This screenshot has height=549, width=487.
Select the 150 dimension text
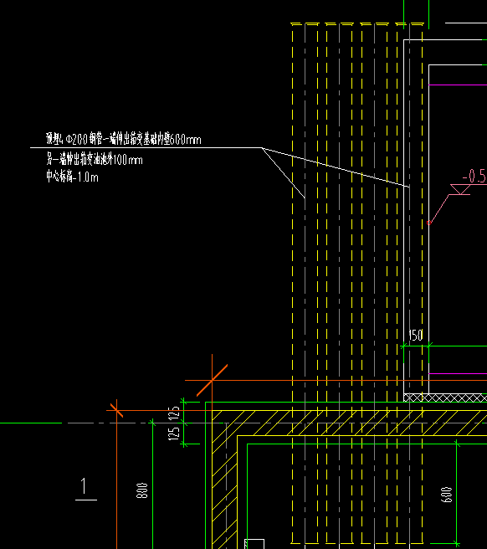pos(416,336)
